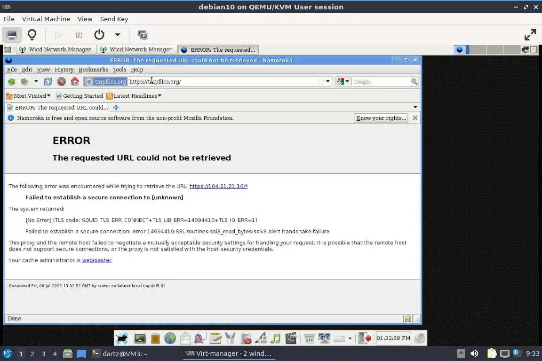Switch to second Wicd Network Manager taskbar window
Screen dimensions: 542x361
tap(136, 50)
